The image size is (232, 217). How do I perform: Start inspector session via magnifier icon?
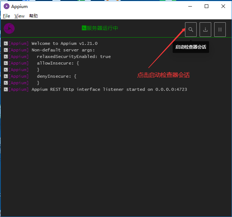pyautogui.click(x=191, y=30)
